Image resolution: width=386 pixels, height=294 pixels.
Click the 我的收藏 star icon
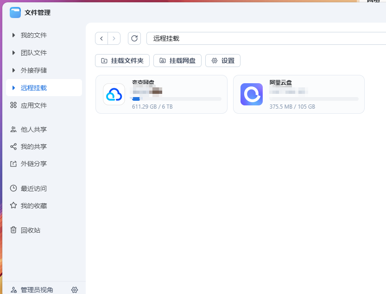click(13, 206)
